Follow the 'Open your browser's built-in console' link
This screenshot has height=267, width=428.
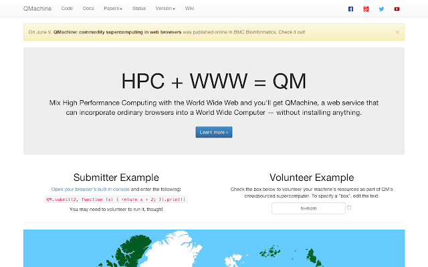point(90,190)
